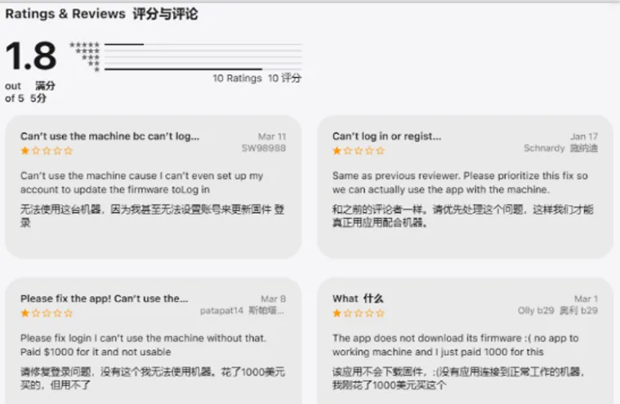Click the 'out of 5' label
Screen dimensions: 620x404
[14, 92]
